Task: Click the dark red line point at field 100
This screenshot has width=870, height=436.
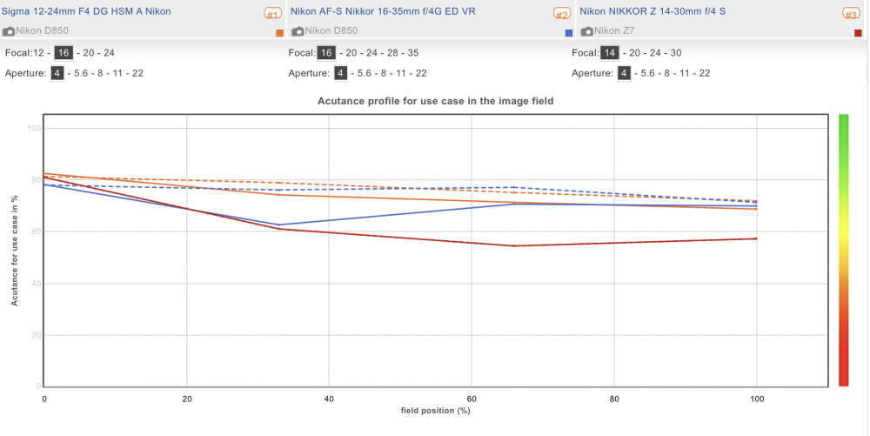Action: 756,238
